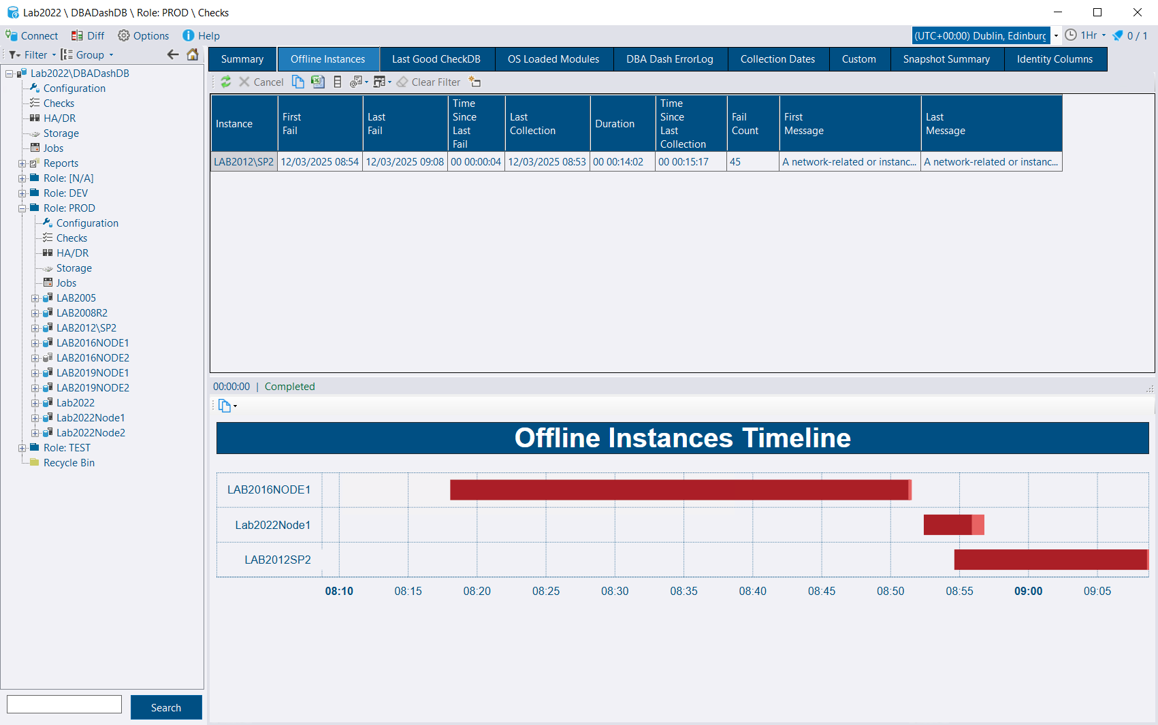Navigate home using the house icon
1158x725 pixels.
point(193,54)
